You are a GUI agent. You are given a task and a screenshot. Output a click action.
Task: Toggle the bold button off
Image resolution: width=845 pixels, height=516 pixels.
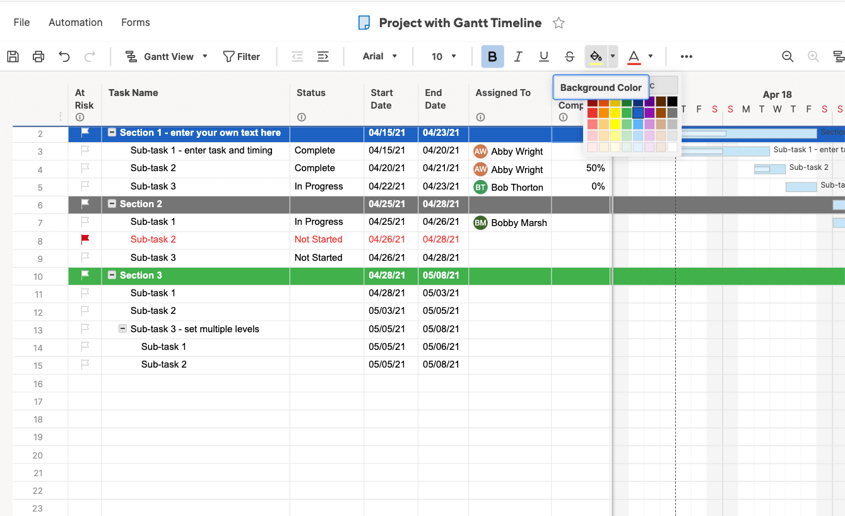point(492,57)
